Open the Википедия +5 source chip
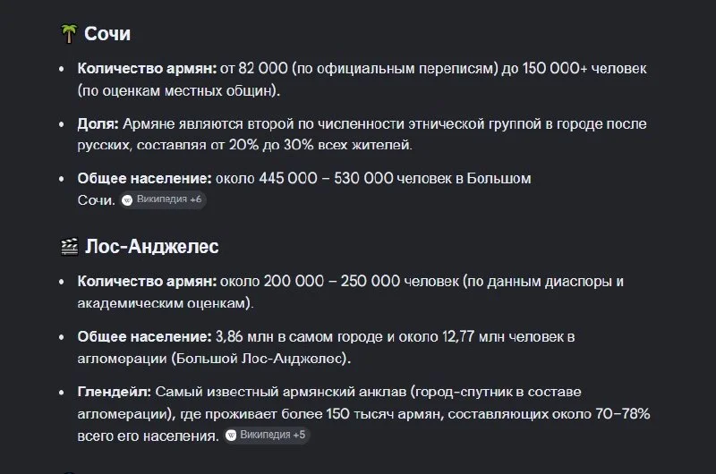 point(267,436)
